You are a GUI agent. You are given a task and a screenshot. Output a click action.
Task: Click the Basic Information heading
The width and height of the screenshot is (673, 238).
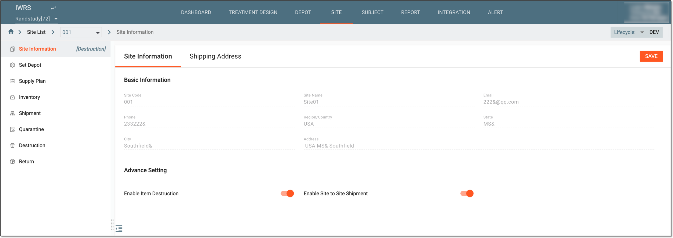click(147, 80)
